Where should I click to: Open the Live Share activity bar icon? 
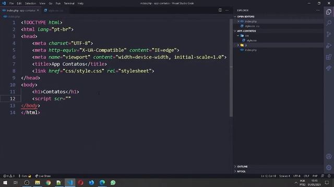point(329,68)
